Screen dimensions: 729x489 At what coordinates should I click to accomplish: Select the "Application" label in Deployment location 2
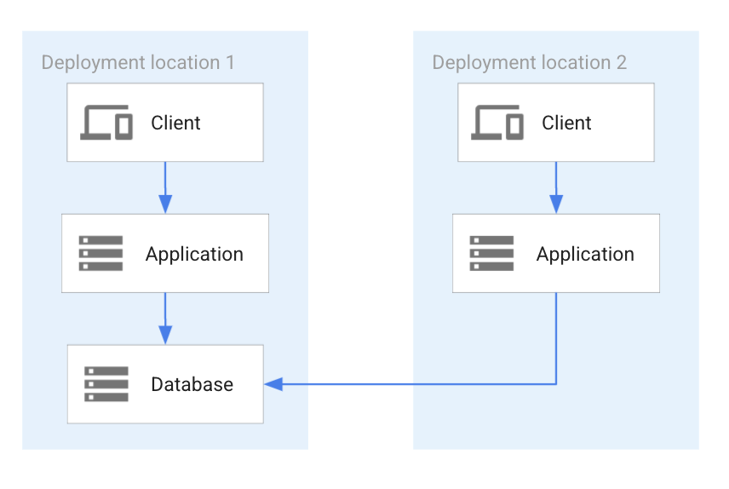coord(585,255)
